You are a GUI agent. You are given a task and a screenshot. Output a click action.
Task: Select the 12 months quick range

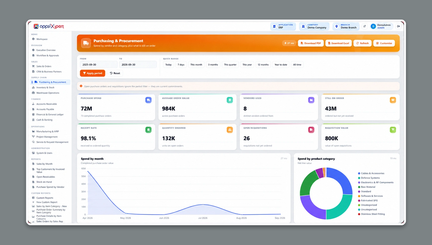(263, 65)
